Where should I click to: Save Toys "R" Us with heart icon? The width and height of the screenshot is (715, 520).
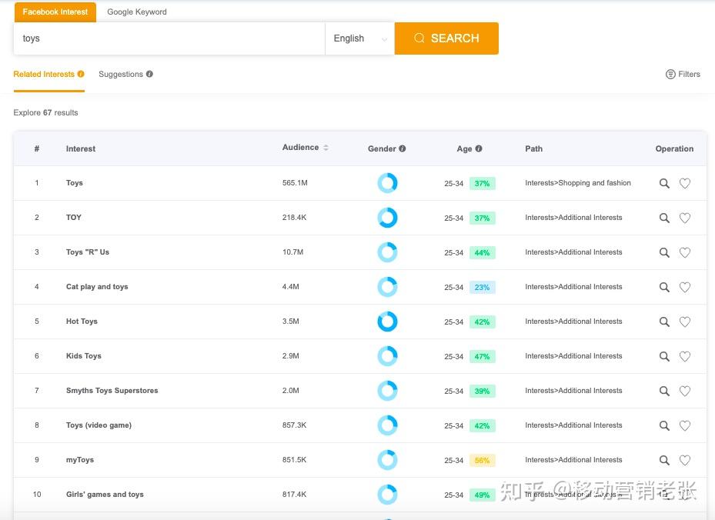(685, 253)
